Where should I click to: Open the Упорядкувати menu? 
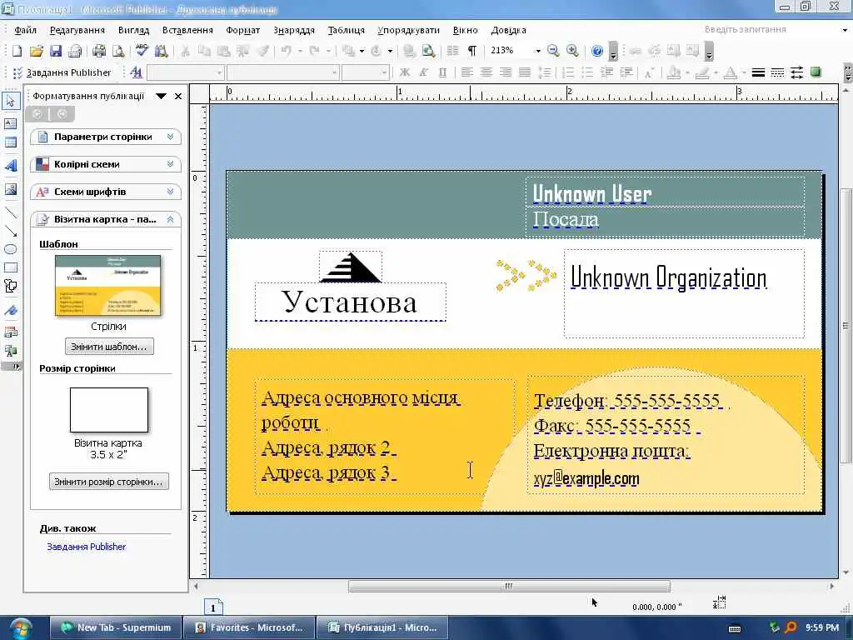click(x=408, y=30)
